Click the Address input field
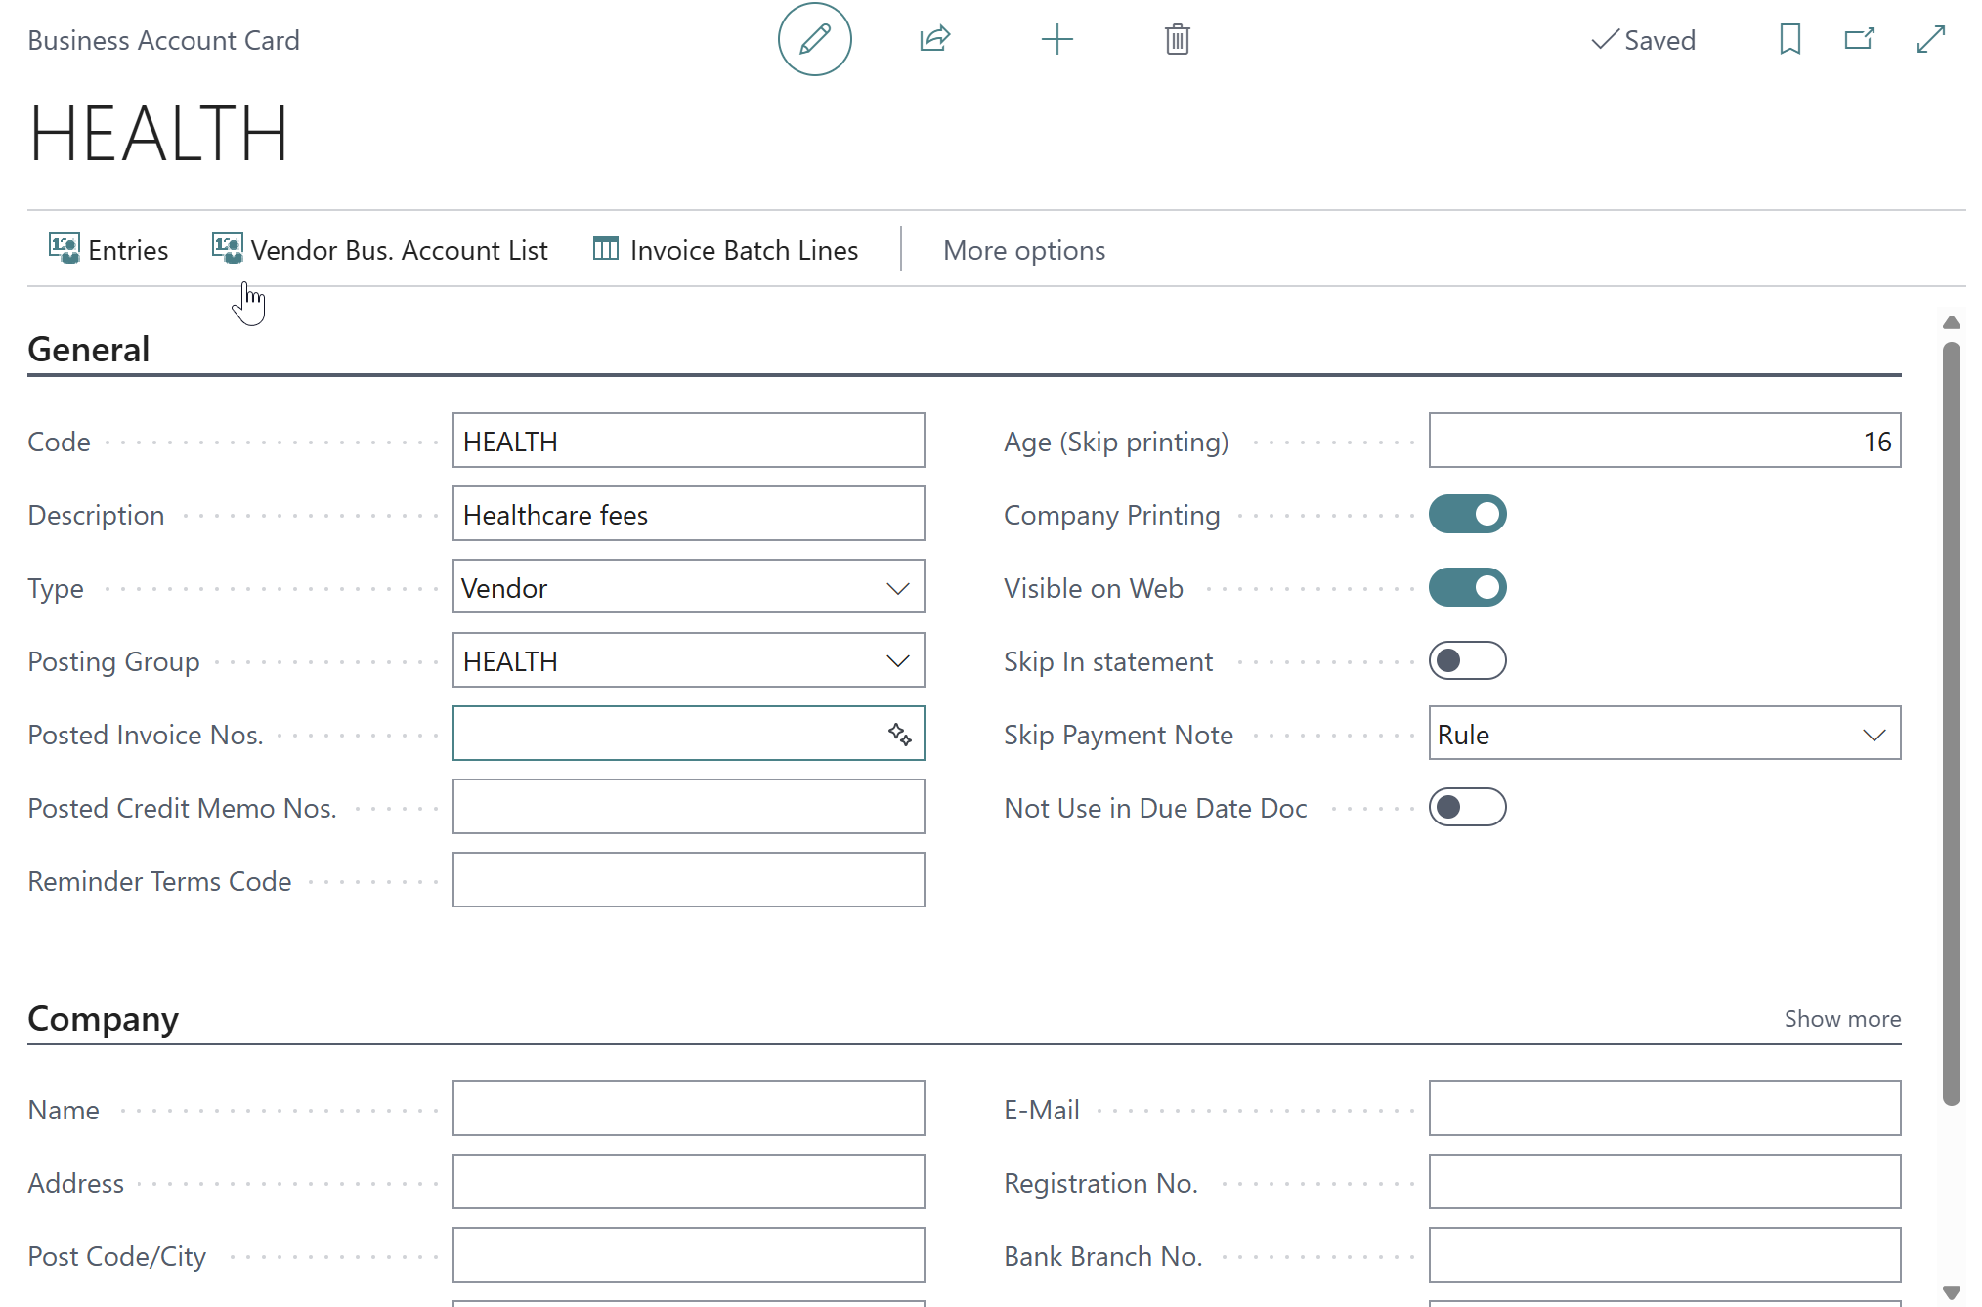Viewport: 1982px width, 1307px height. point(689,1182)
